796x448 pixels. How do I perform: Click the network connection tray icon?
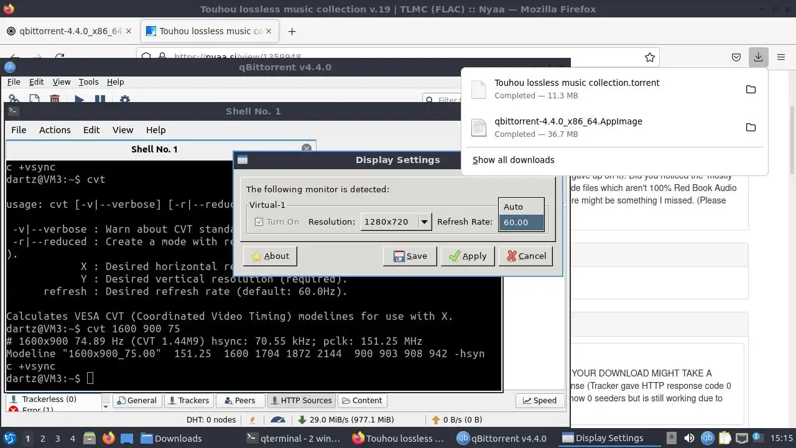(742, 438)
